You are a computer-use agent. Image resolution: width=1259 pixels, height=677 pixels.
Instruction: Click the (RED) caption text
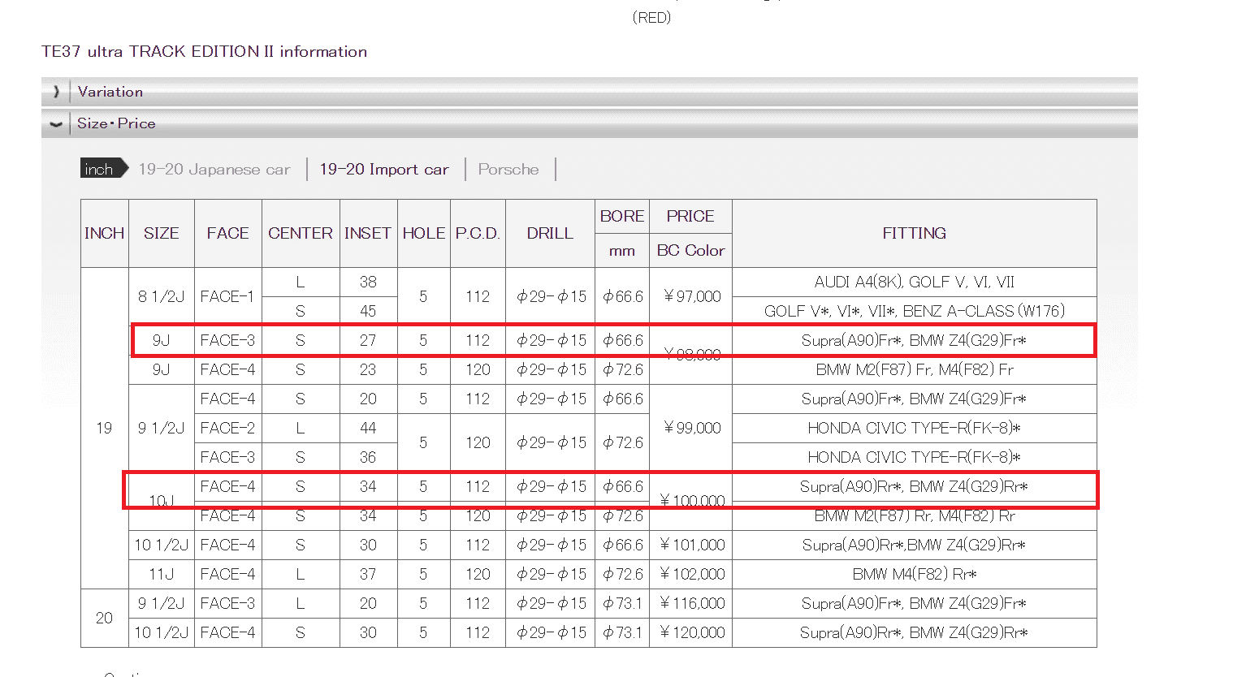651,17
